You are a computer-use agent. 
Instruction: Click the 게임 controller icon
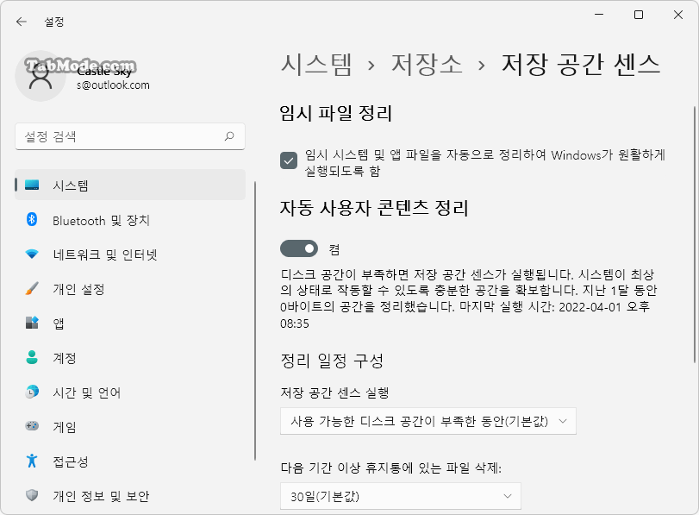32,426
